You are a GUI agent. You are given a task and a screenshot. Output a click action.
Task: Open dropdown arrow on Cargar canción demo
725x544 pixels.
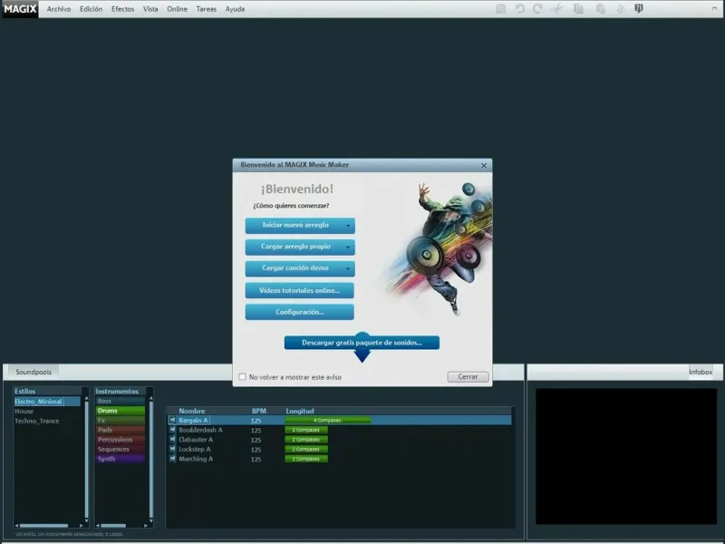coord(348,268)
